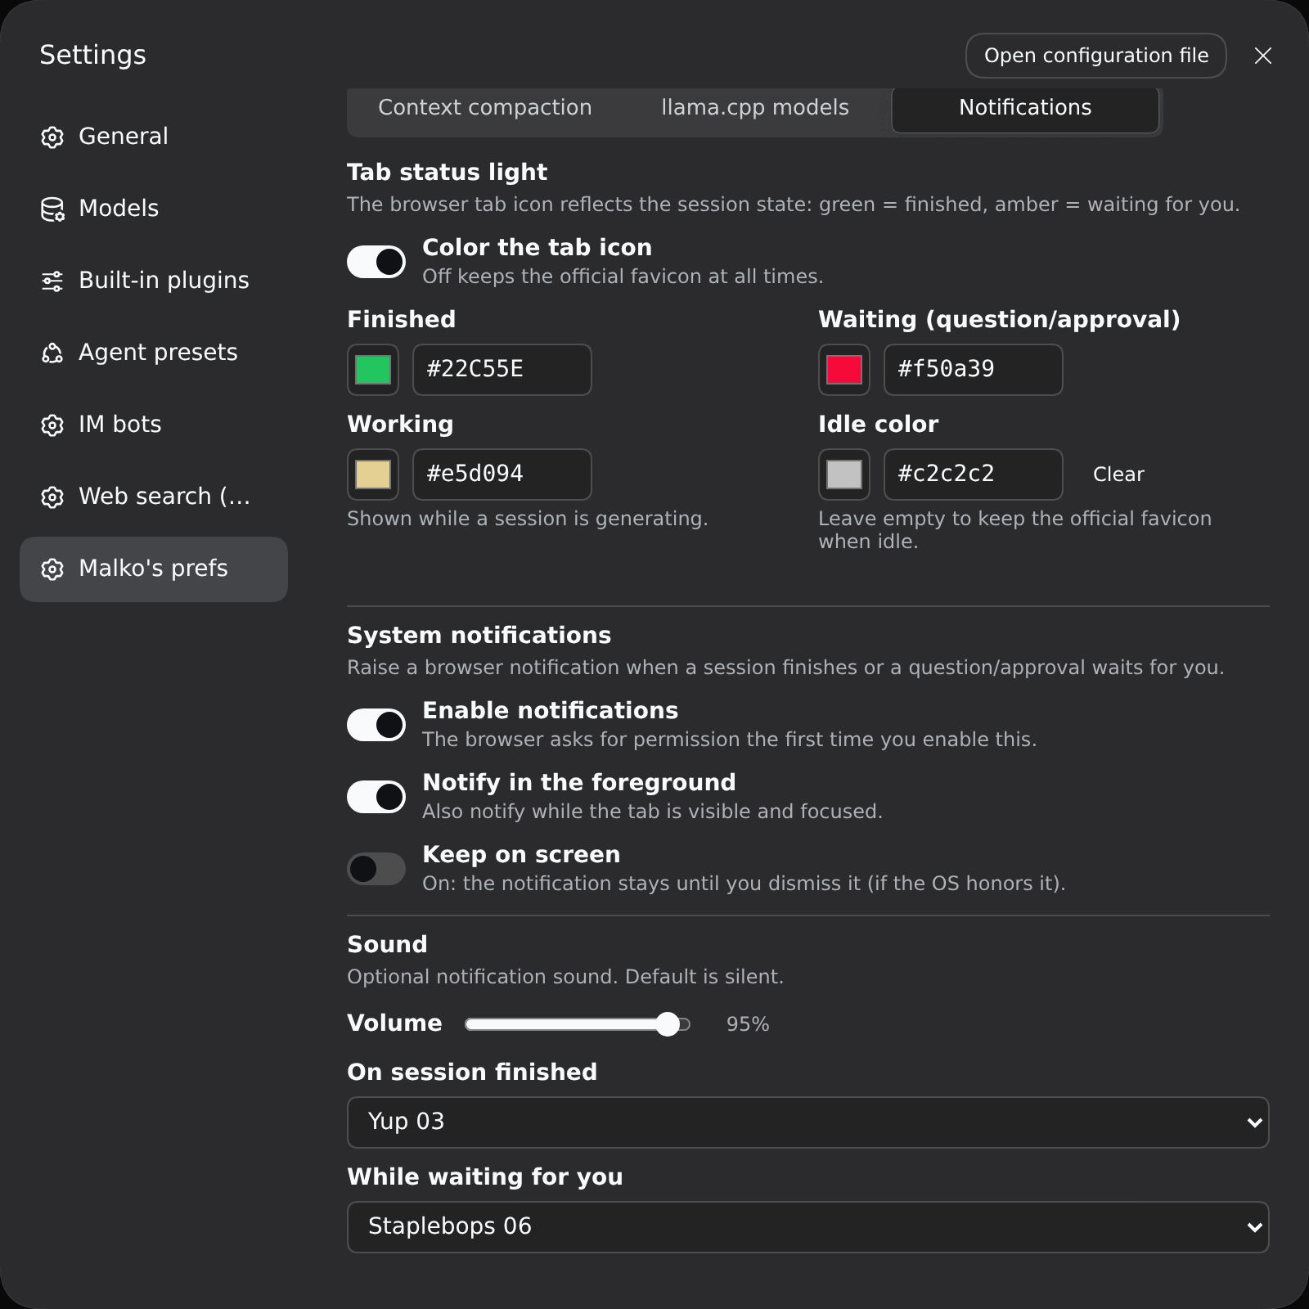Viewport: 1309px width, 1309px height.
Task: Click the Working hex field #e5d094
Action: click(502, 475)
